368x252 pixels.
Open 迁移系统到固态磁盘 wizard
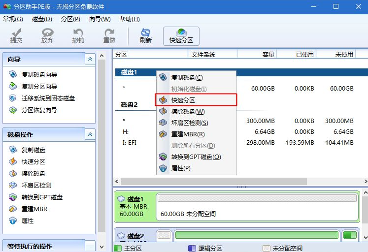(48, 98)
